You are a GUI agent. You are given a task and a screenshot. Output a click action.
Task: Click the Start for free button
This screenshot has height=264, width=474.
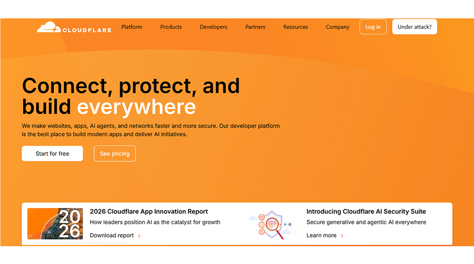[x=52, y=154]
